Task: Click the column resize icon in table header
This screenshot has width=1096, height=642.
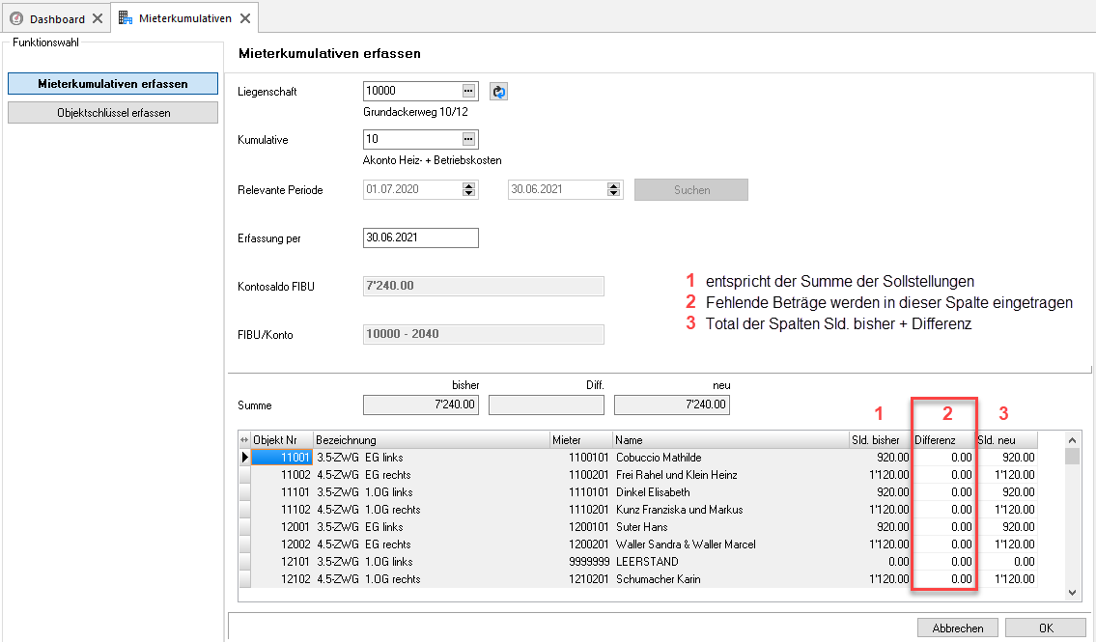Action: coord(244,440)
